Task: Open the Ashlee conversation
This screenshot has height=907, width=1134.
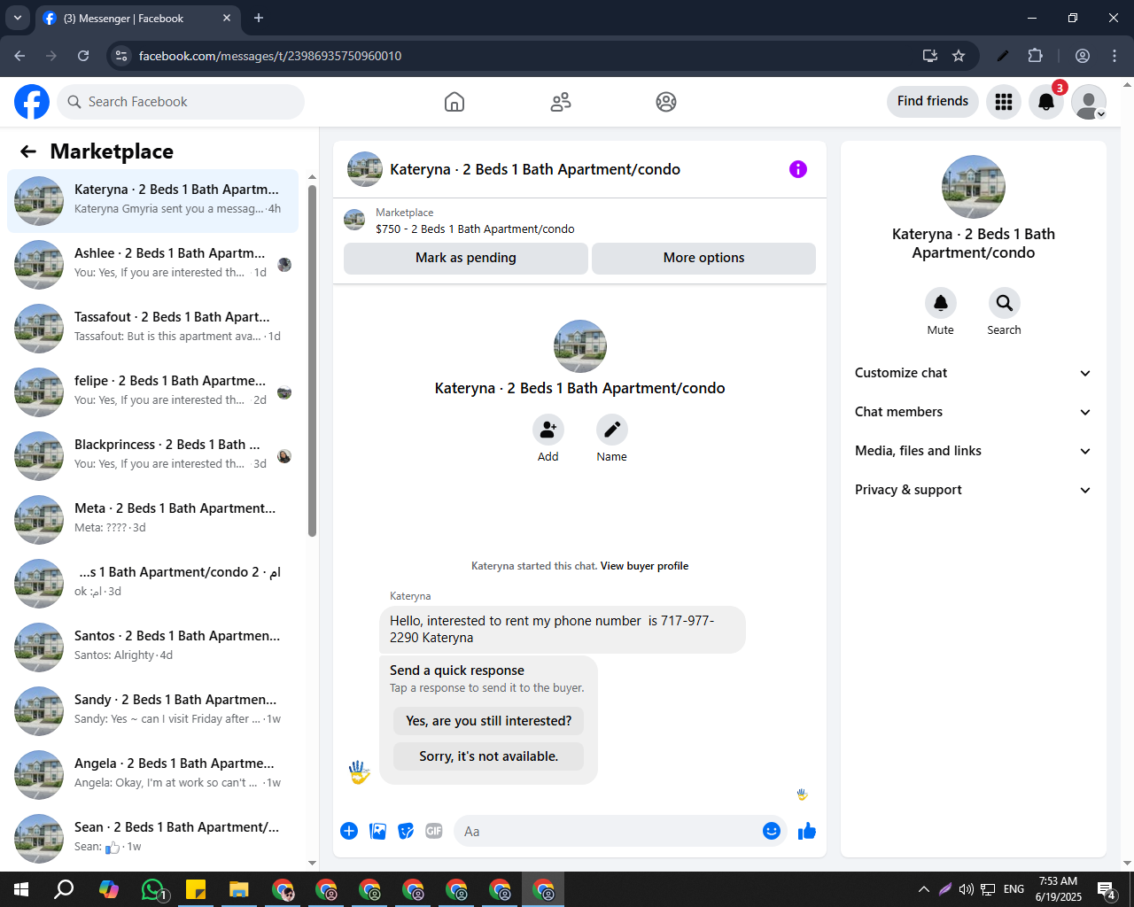Action: (153, 265)
